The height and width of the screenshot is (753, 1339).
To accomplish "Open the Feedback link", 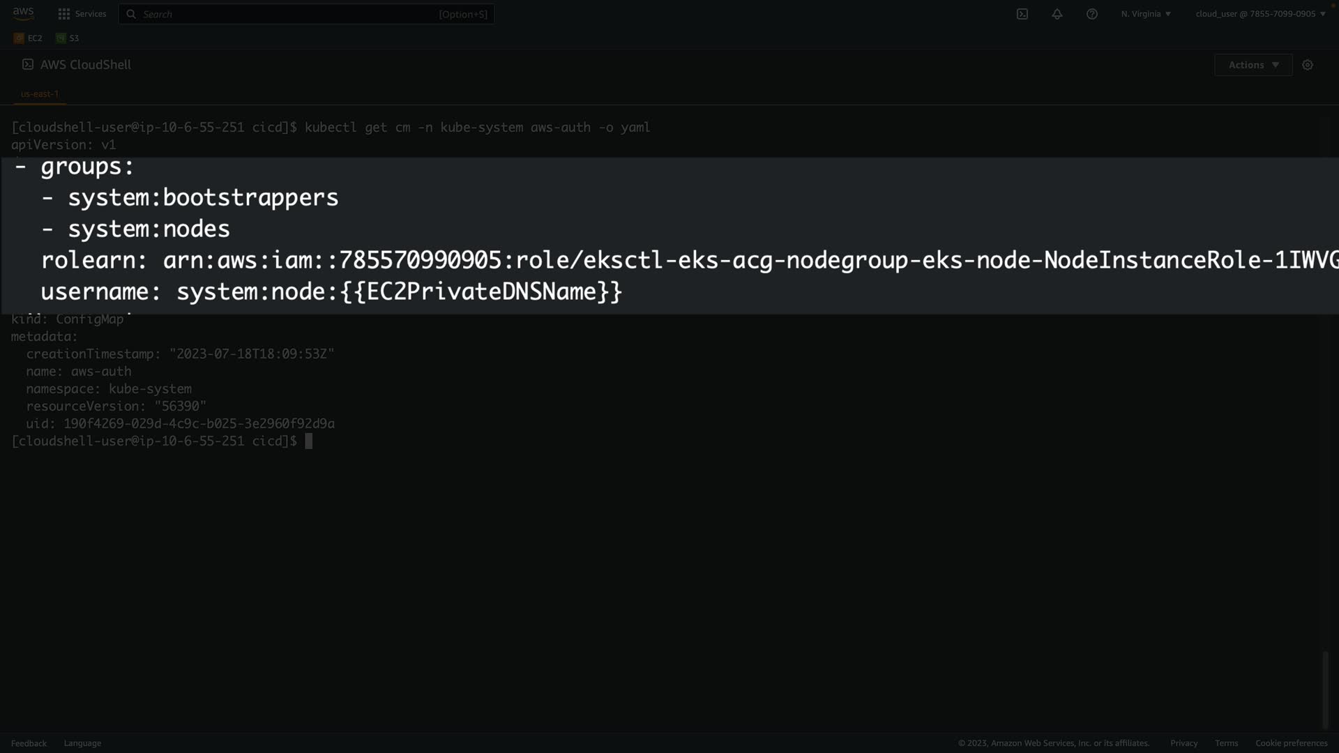I will (x=29, y=743).
